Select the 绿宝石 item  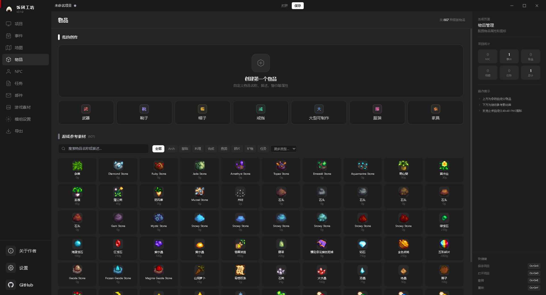pos(444,222)
